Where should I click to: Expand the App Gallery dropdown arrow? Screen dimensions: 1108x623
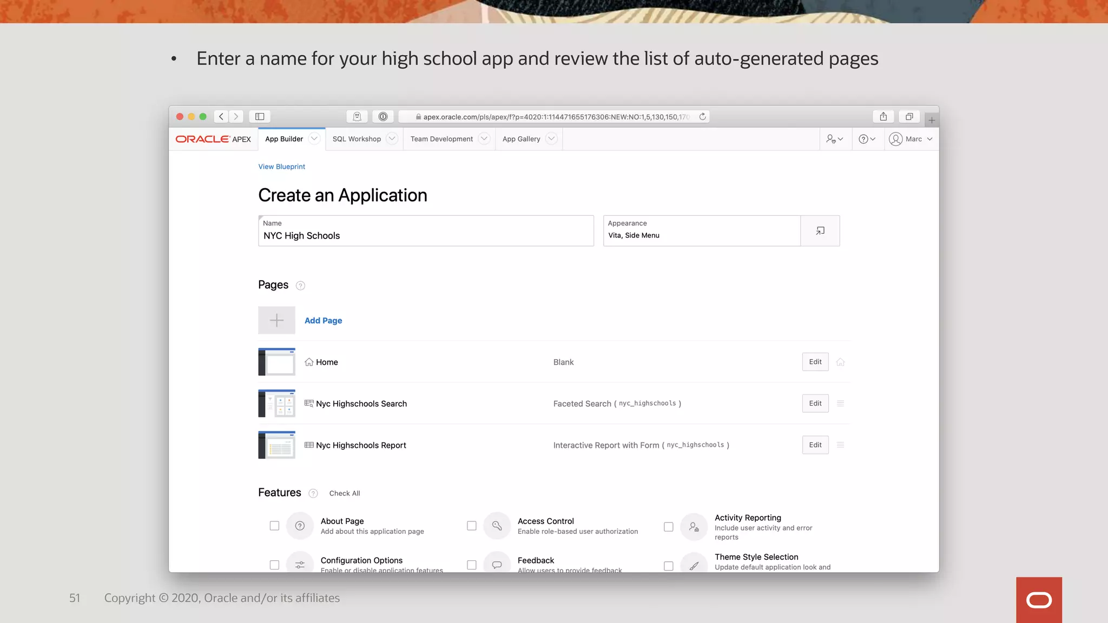tap(551, 139)
